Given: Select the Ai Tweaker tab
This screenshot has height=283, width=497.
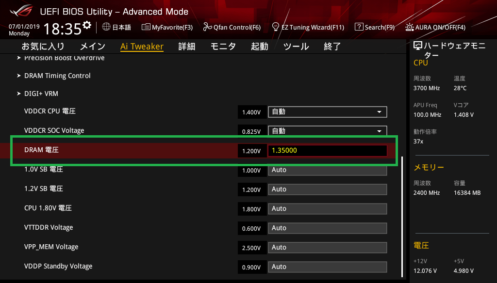Looking at the screenshot, I should click(x=142, y=47).
